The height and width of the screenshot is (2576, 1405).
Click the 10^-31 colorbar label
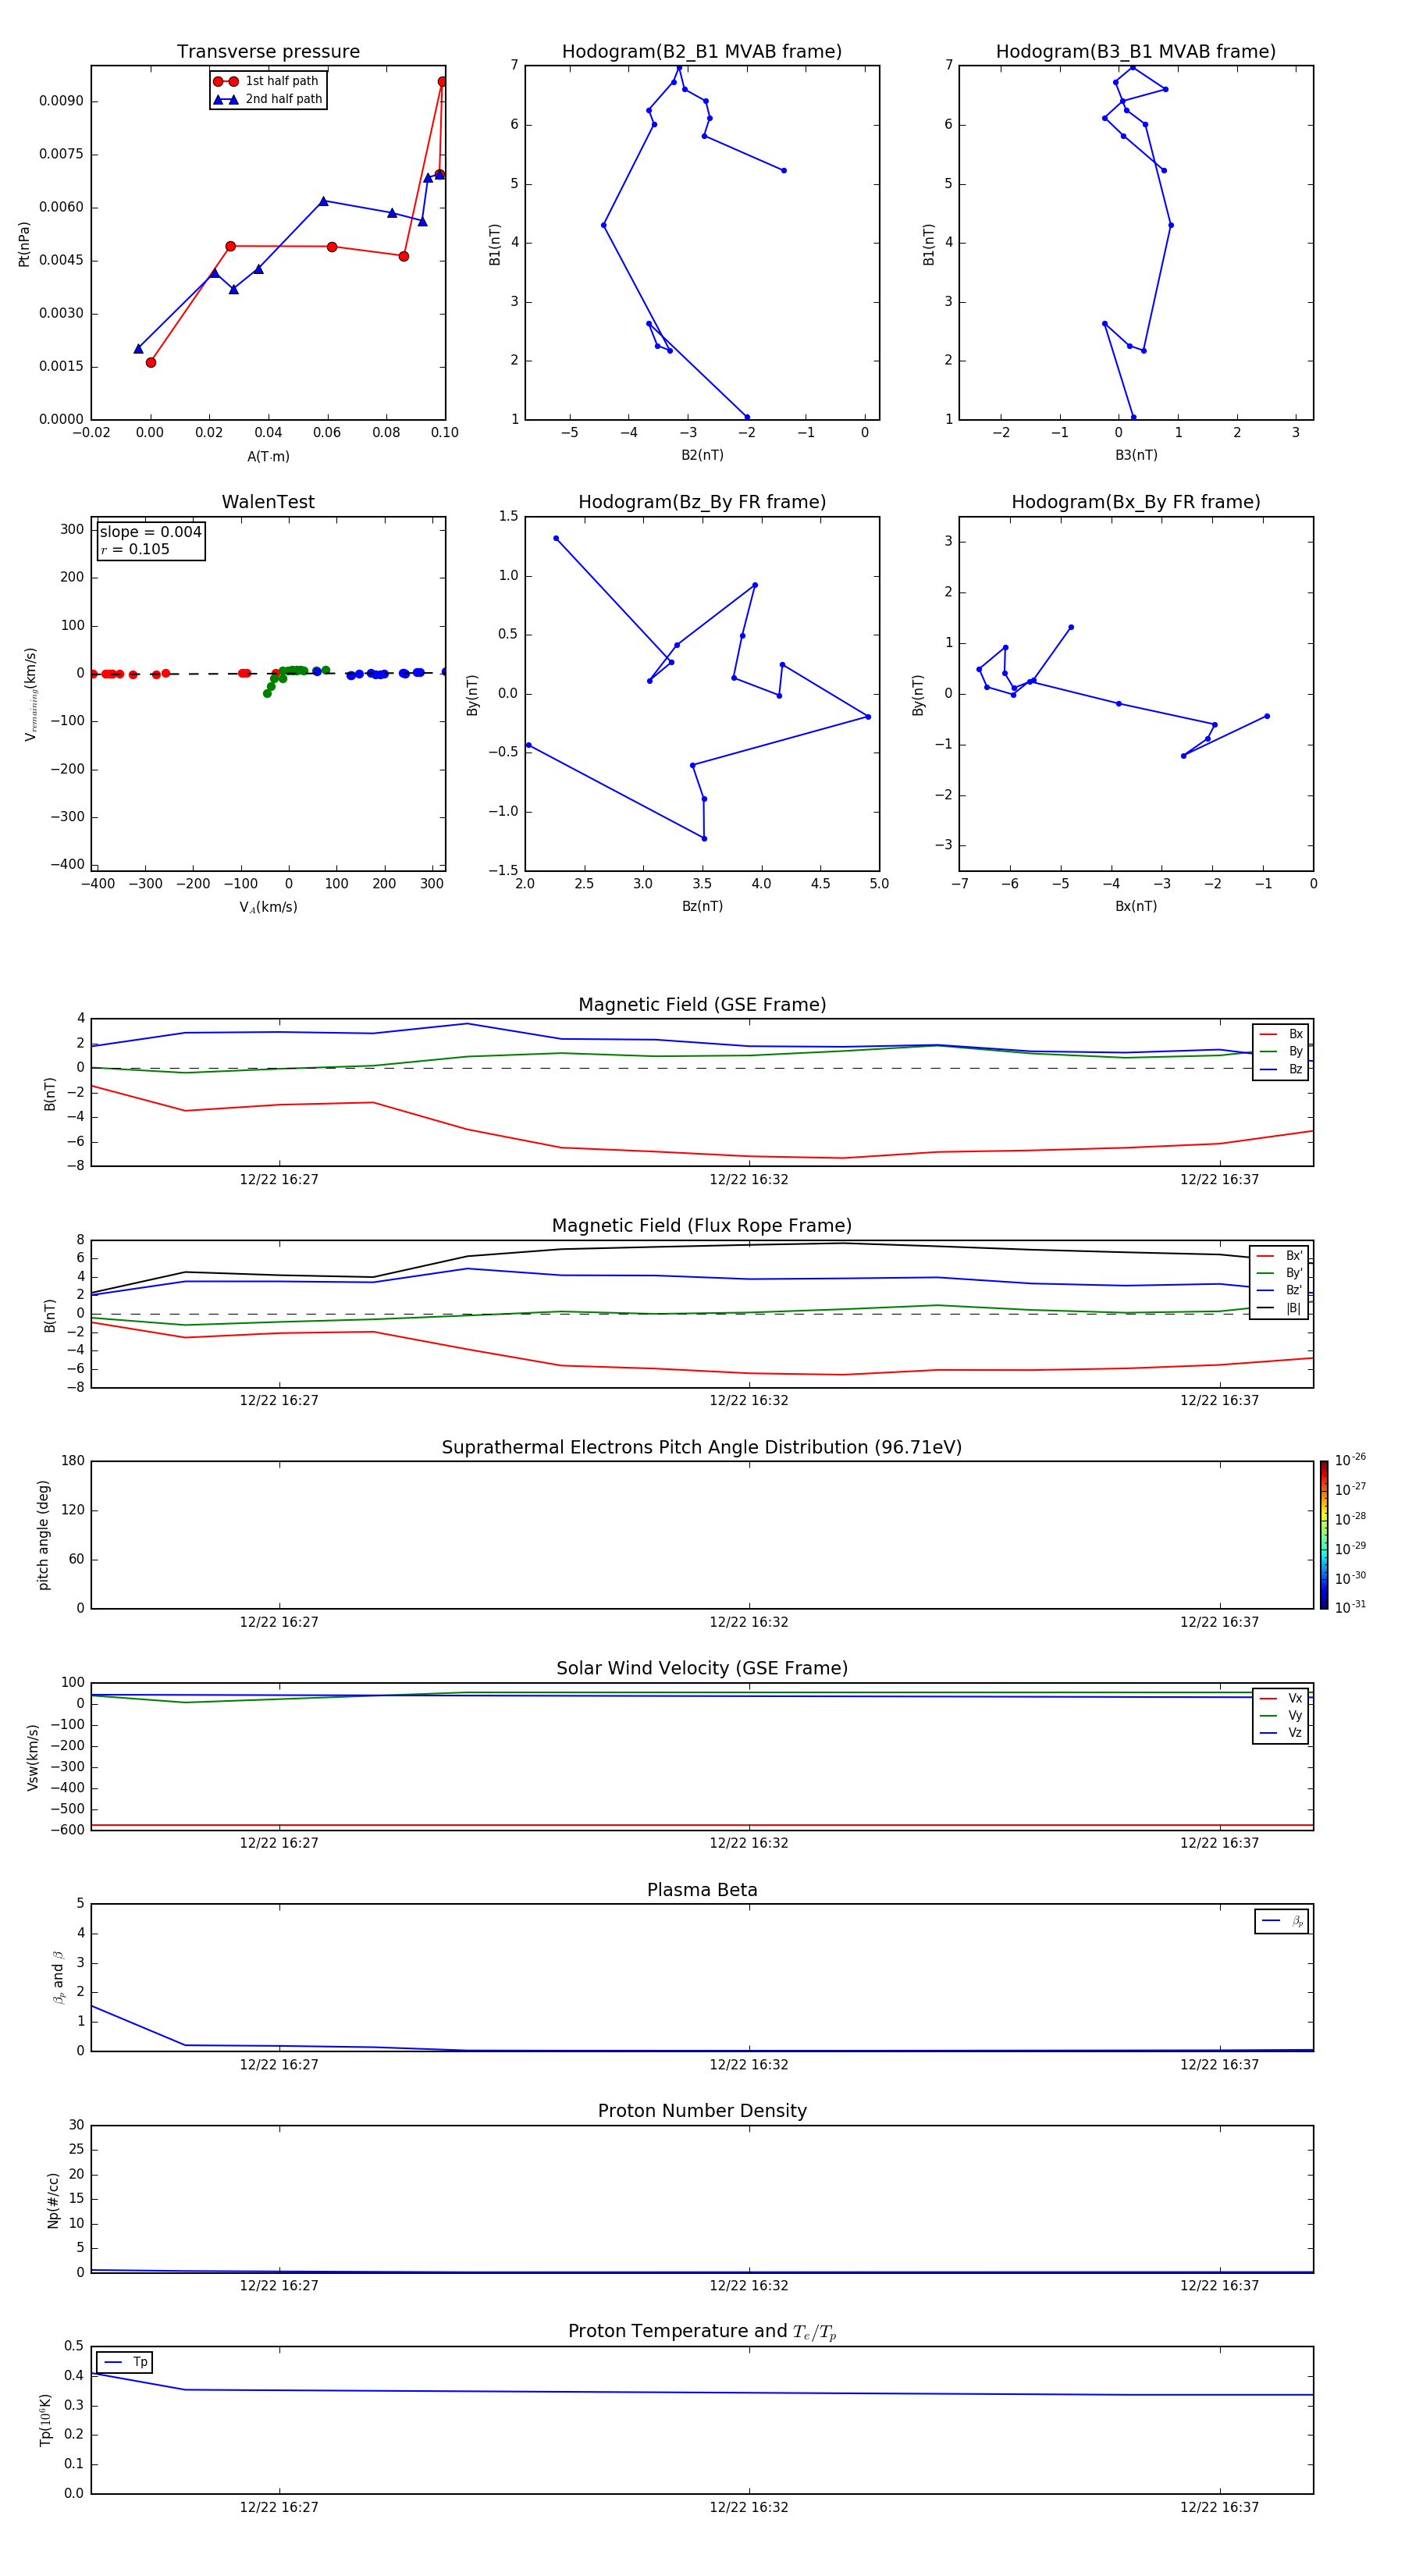tap(1350, 1607)
